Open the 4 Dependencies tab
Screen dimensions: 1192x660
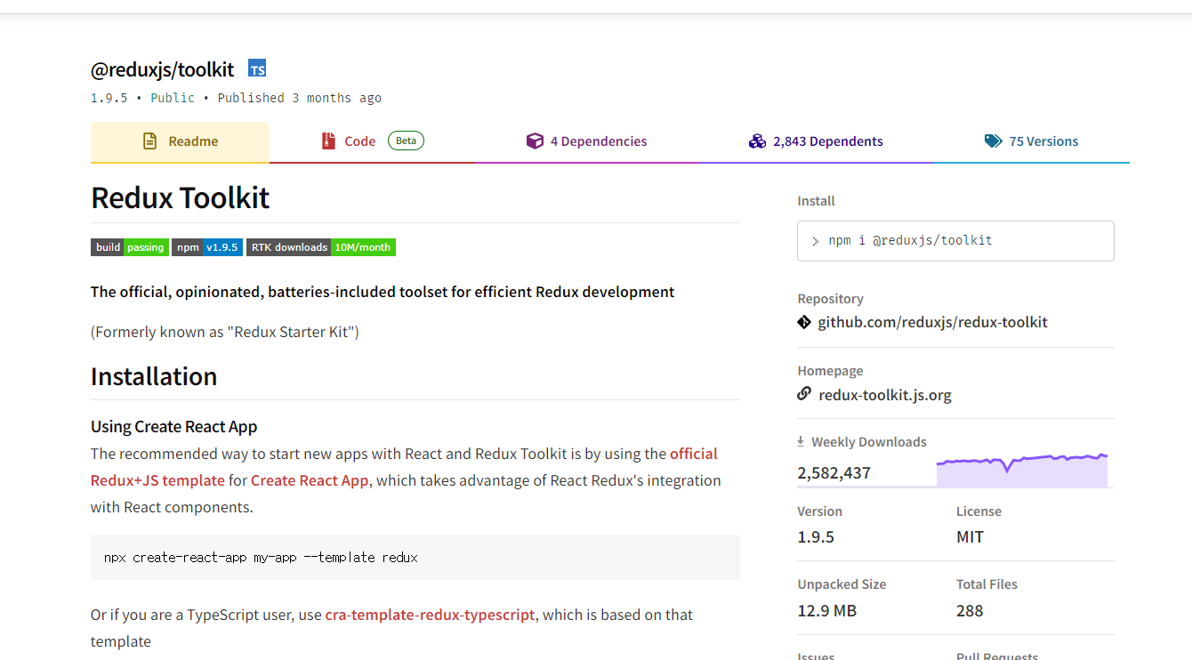[x=587, y=141]
